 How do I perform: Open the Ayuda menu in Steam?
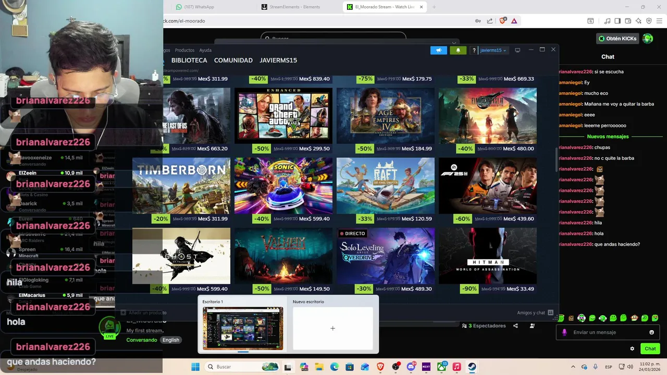(205, 50)
